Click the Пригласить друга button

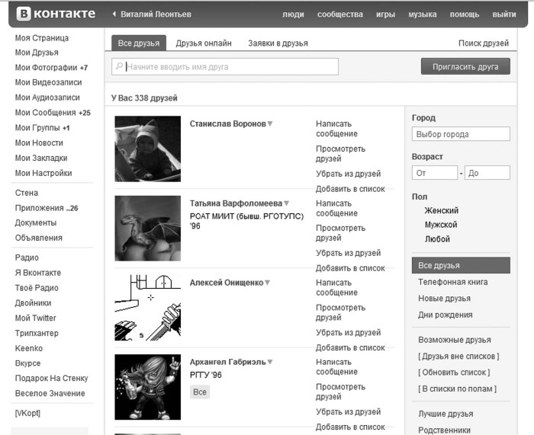465,66
